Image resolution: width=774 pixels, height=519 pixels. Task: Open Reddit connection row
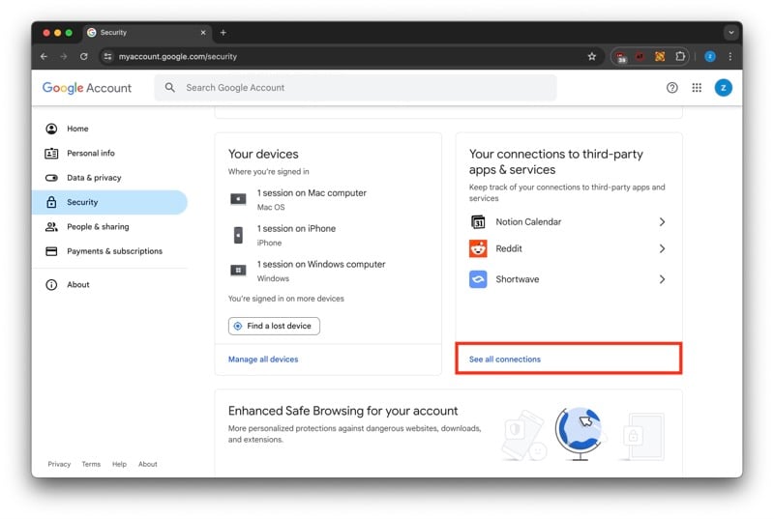click(x=568, y=248)
